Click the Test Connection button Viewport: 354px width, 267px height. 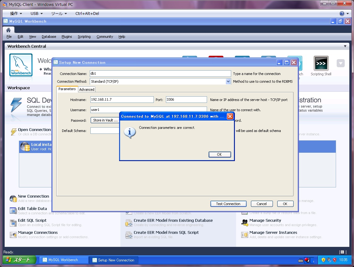(x=228, y=204)
